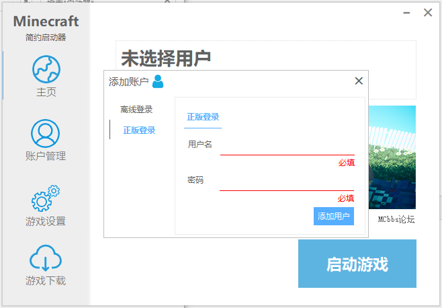Click the 未选择用户 heading

tap(166, 59)
